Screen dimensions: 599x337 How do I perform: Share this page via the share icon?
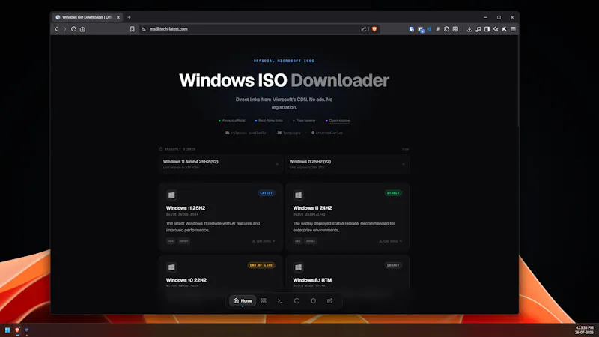point(364,29)
